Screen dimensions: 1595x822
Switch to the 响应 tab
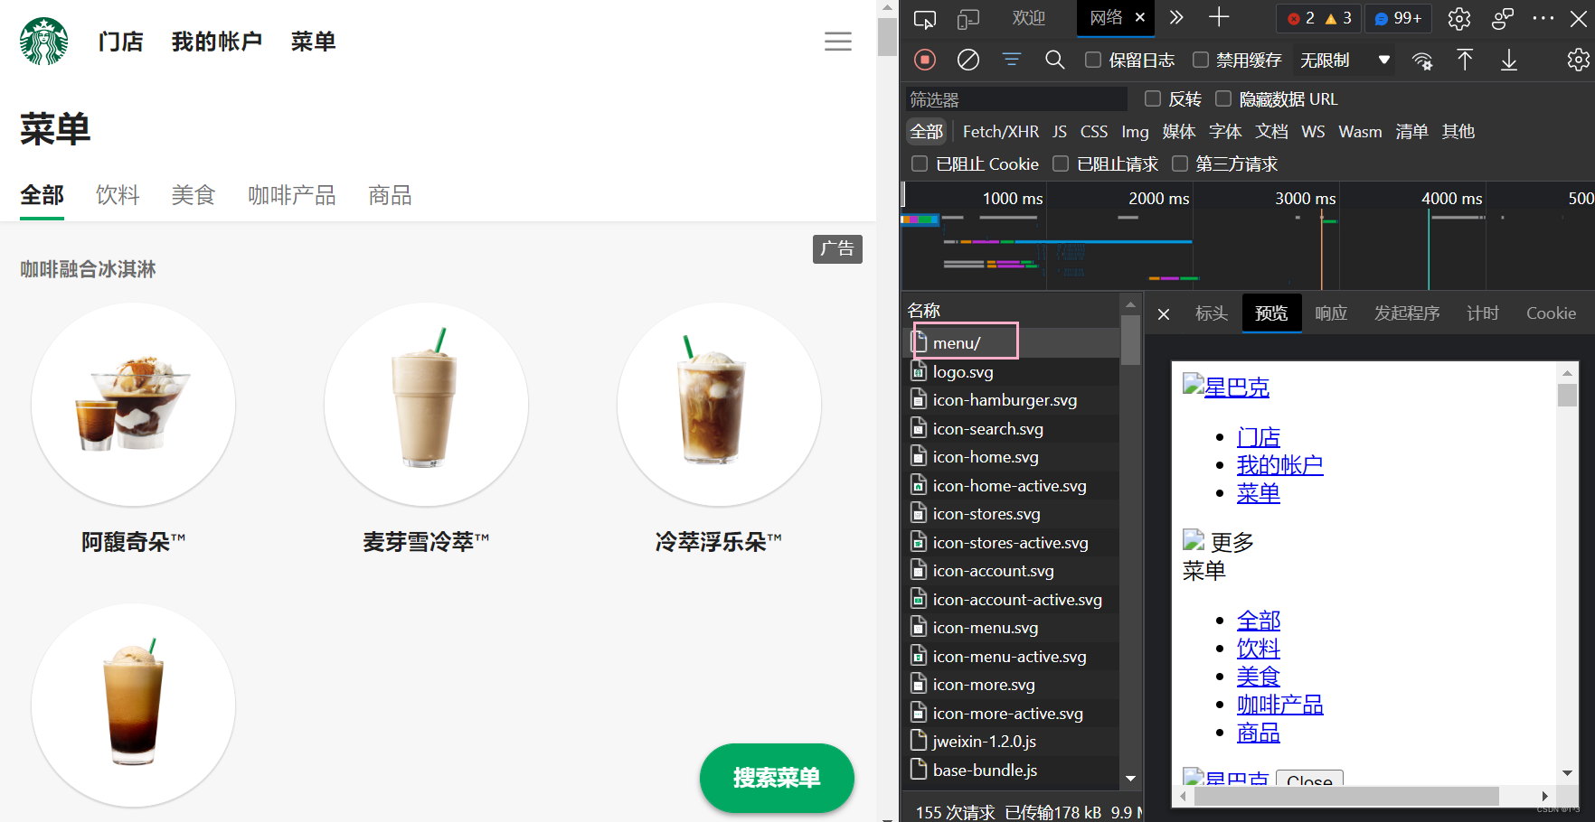[1331, 313]
